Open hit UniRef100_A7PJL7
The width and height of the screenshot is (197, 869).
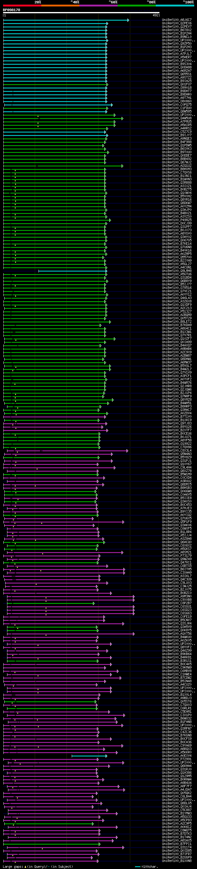point(177,54)
